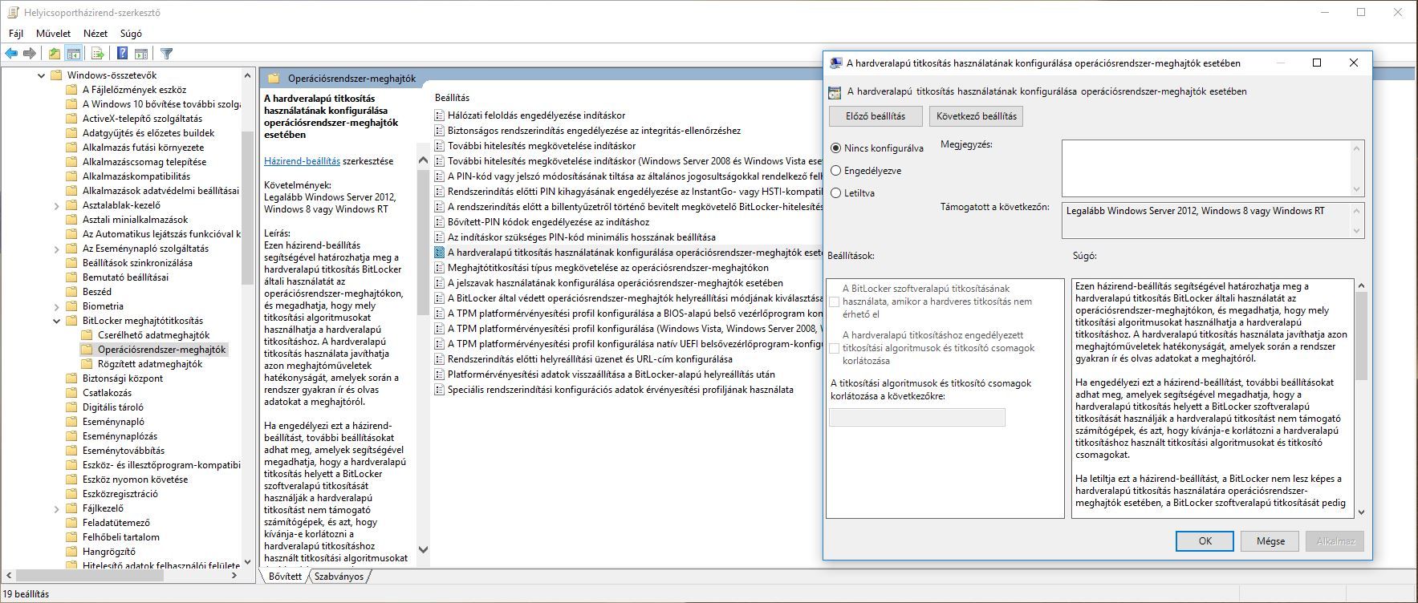Expand the Biometria tree node
Image resolution: width=1418 pixels, height=603 pixels.
click(56, 306)
